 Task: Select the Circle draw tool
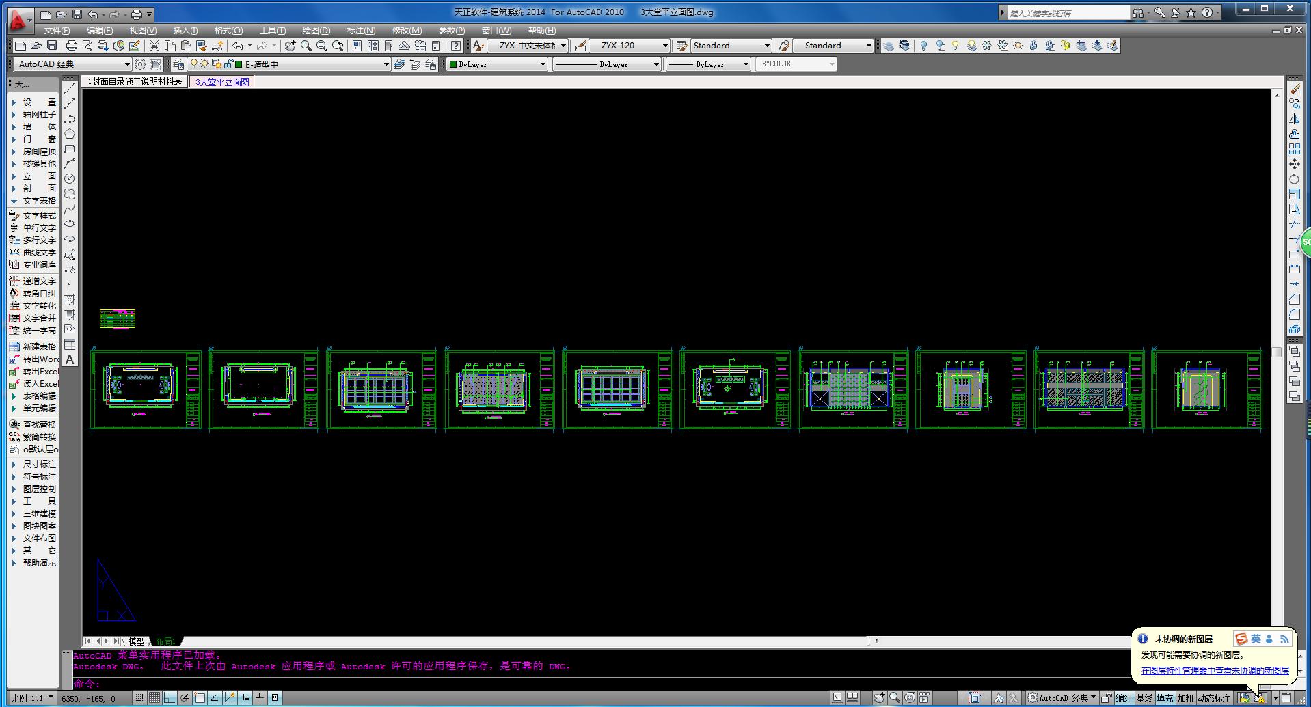(x=70, y=179)
